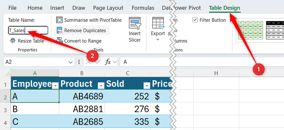Select the cell containing employee C

tap(35, 121)
